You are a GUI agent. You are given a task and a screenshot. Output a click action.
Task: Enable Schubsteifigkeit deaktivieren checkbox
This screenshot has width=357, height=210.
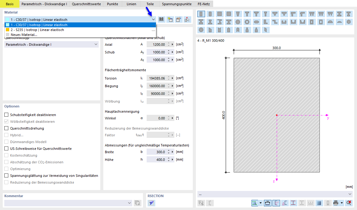6,115
